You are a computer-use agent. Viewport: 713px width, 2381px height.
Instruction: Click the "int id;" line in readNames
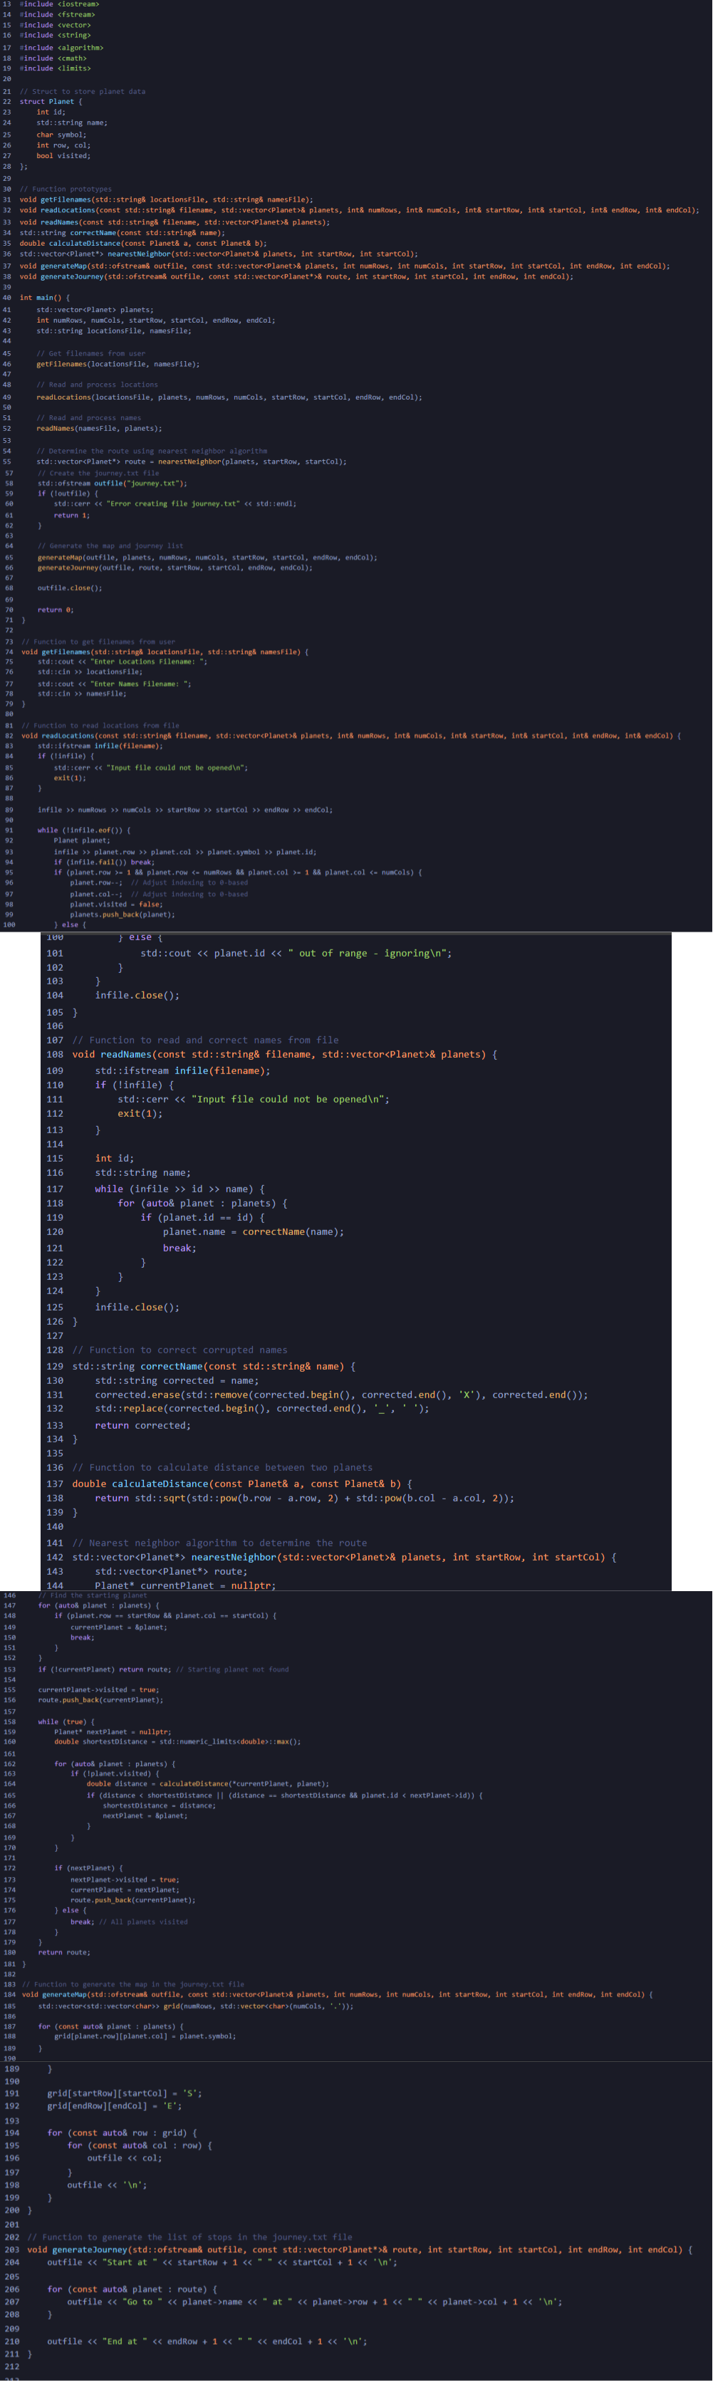pos(115,1158)
